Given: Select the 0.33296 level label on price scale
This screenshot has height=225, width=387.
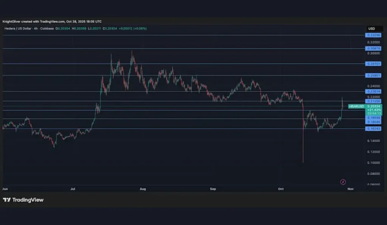Looking at the screenshot, I should [x=374, y=35].
